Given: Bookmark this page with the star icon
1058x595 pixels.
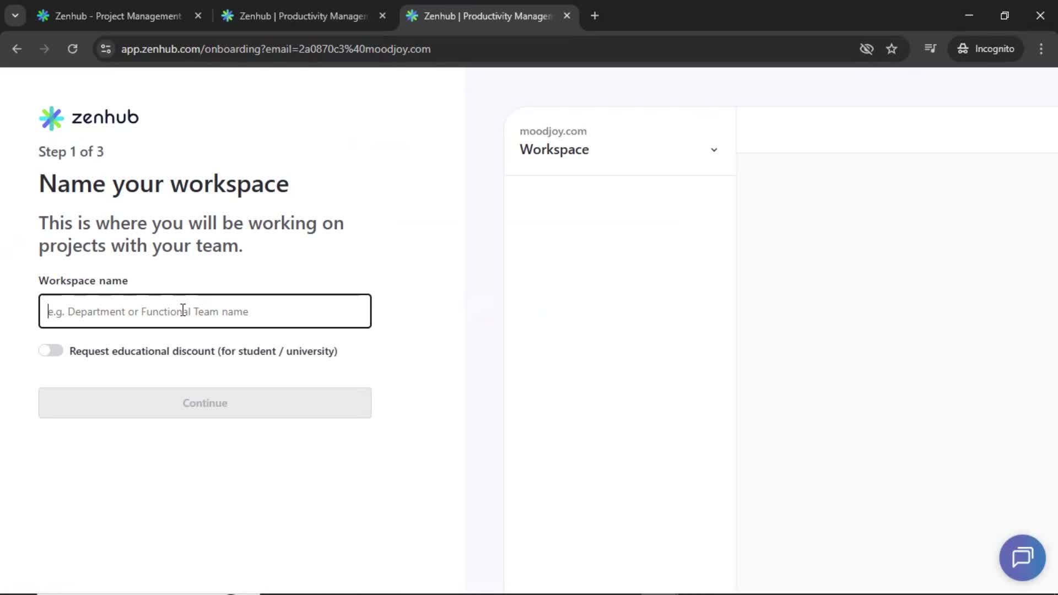Looking at the screenshot, I should click(x=892, y=49).
